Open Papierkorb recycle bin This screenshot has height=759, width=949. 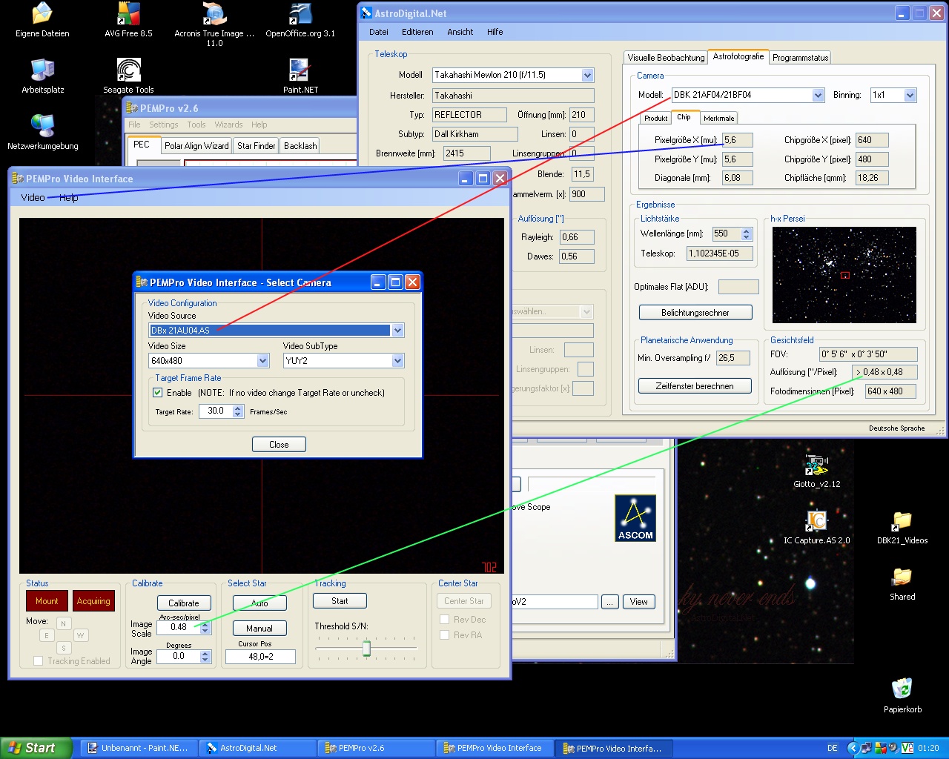click(x=902, y=696)
